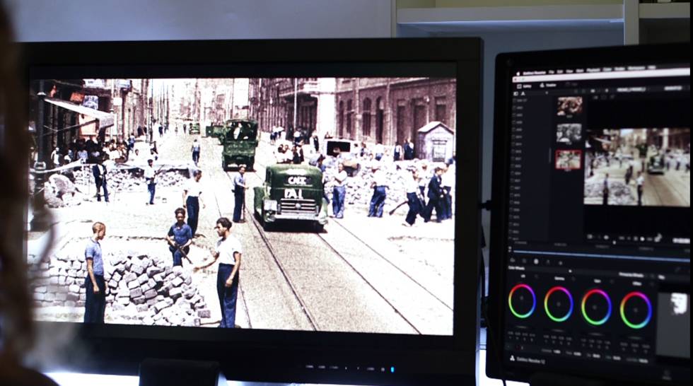
Task: Select the first gallery still thumbnail
Action: 569,107
